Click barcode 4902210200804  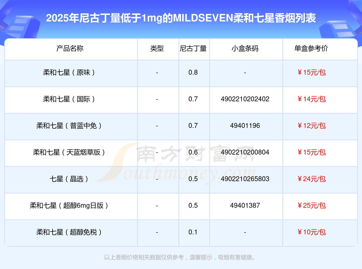tap(245, 152)
